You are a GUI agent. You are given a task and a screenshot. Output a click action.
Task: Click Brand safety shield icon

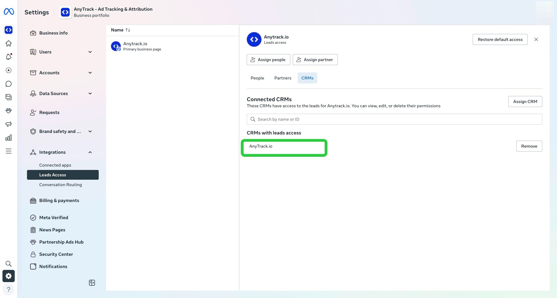pyautogui.click(x=33, y=131)
